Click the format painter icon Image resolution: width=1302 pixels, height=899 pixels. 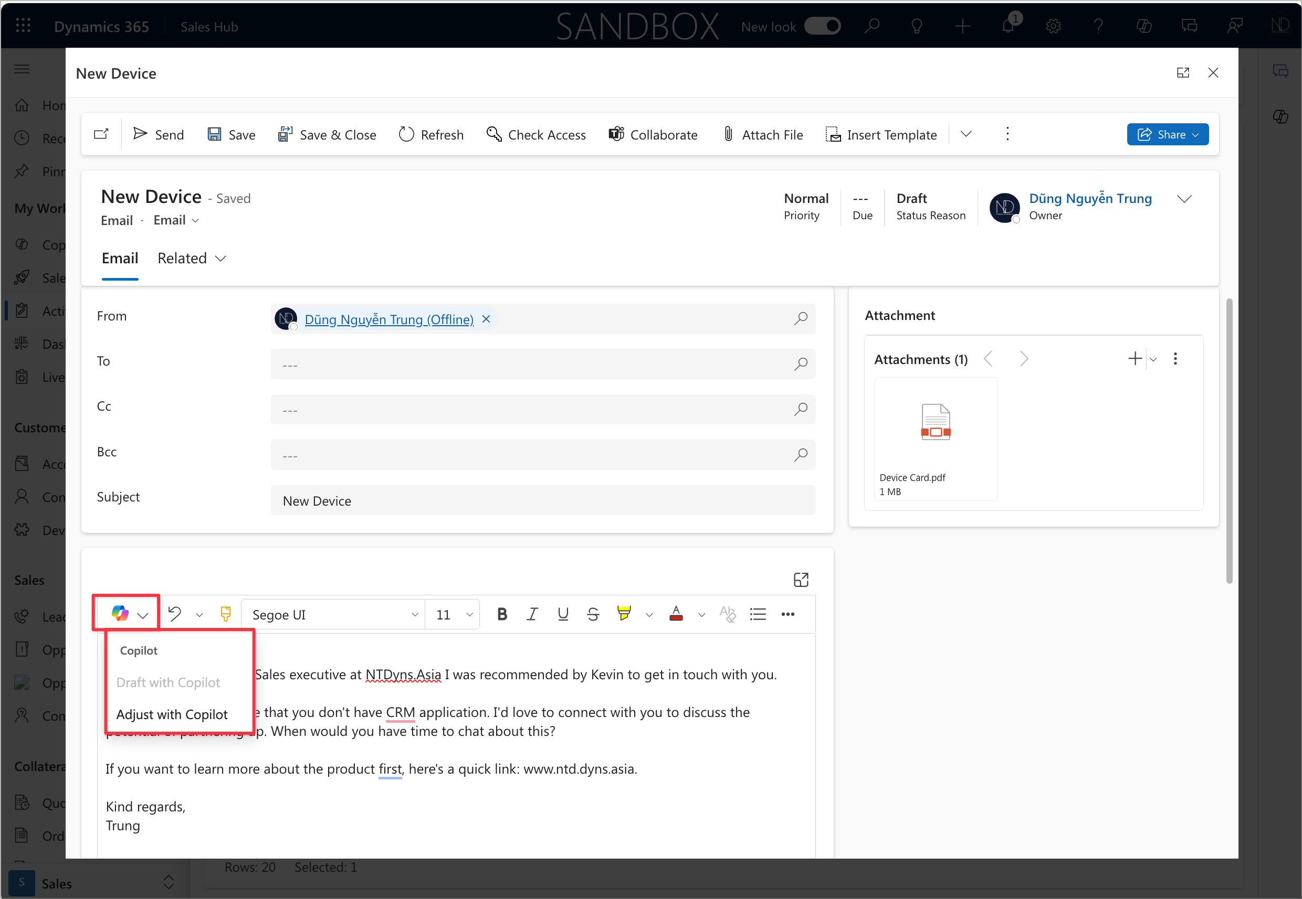point(226,614)
